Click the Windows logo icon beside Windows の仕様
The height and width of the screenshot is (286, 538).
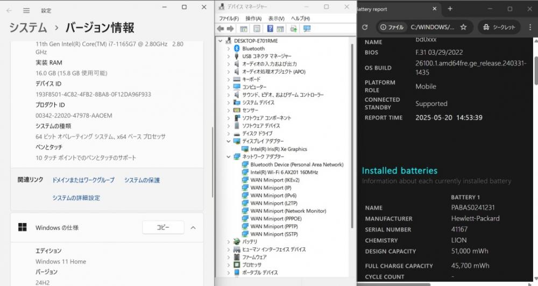(22, 227)
